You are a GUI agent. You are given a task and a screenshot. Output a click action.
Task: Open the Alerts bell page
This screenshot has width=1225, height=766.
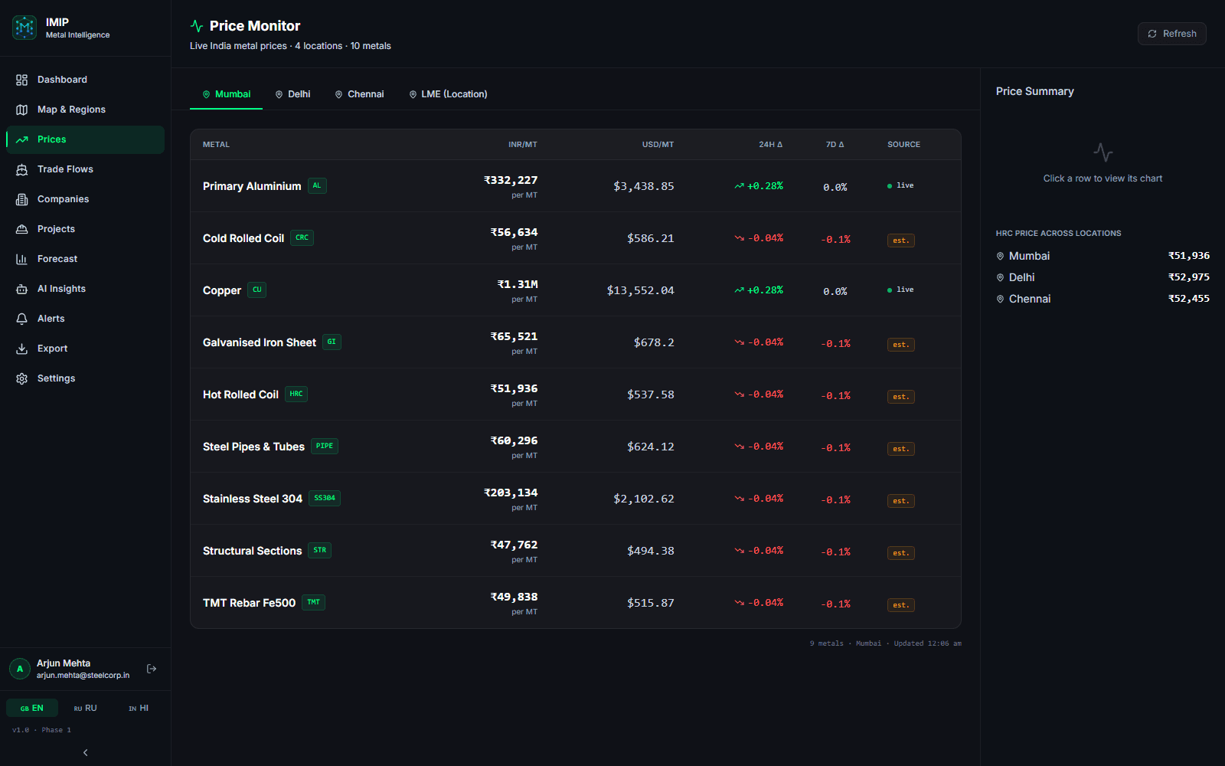[x=85, y=319]
